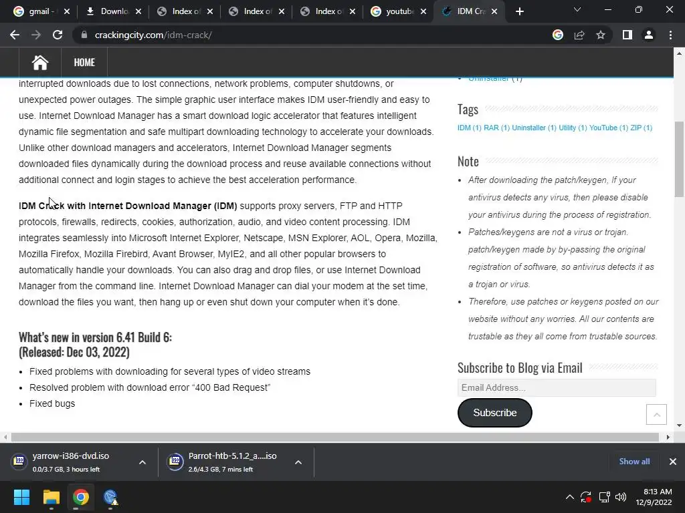685x513 pixels.
Task: Open the tab search chevron
Action: [577, 9]
